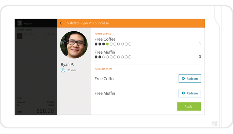This screenshot has width=233, height=134.
Task: Tap the plus icon in Free Muffin Redeem
Action: [183, 93]
